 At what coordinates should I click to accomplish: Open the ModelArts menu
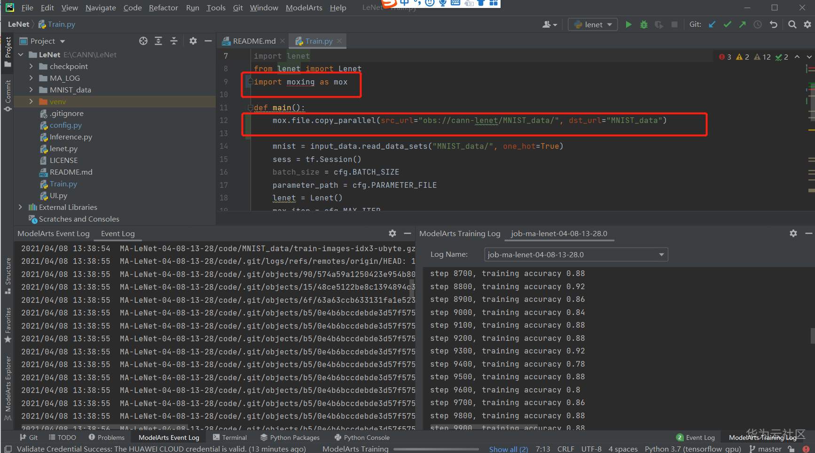point(304,8)
